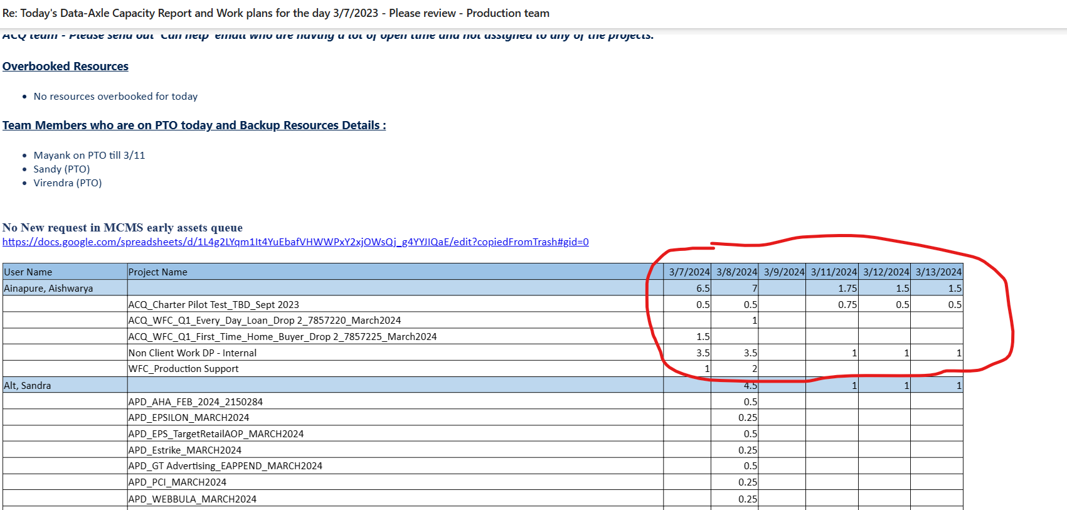Click the 'Ainapure, Aishwarya' user row
1067x510 pixels.
[x=482, y=288]
